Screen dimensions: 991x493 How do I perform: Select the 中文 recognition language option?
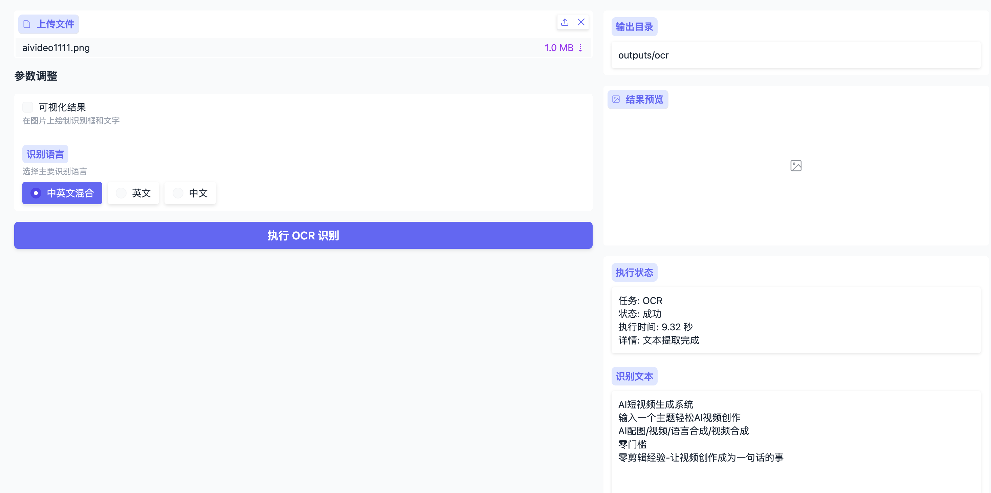[x=190, y=193]
